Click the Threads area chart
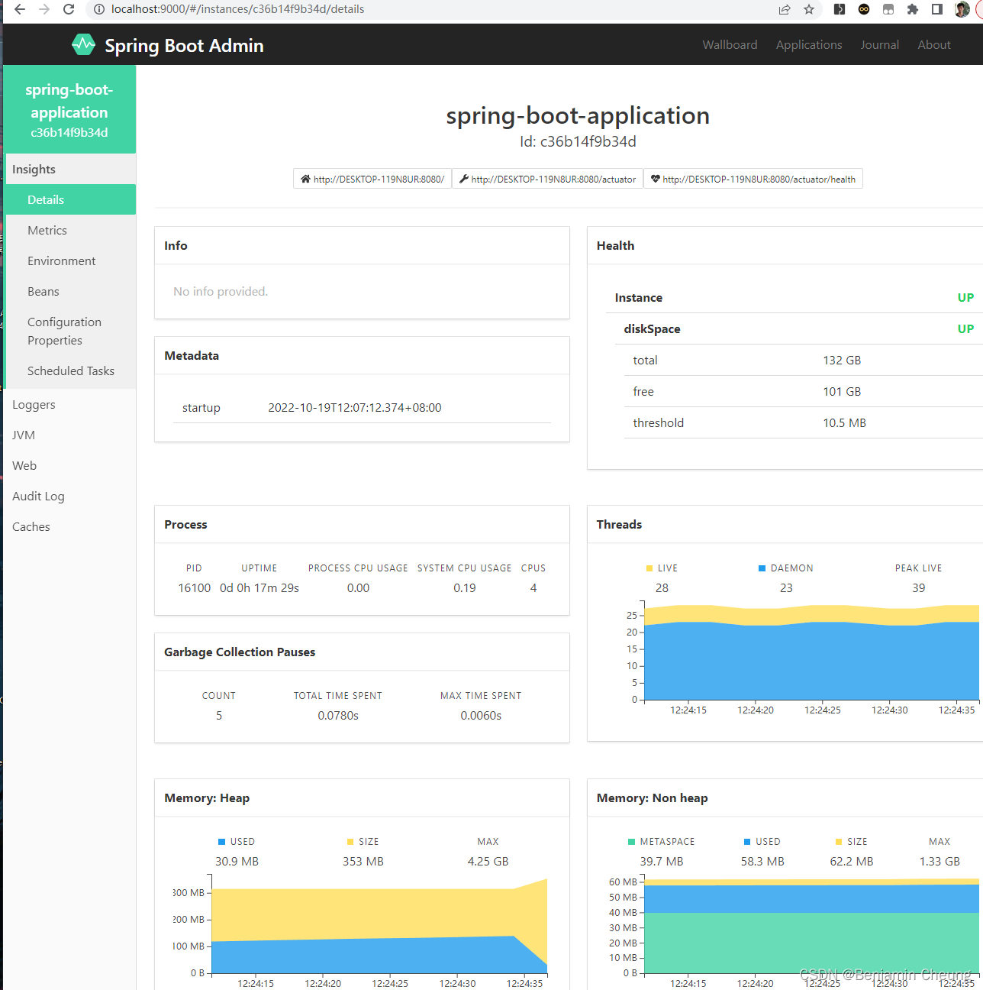The height and width of the screenshot is (990, 983). click(x=811, y=652)
